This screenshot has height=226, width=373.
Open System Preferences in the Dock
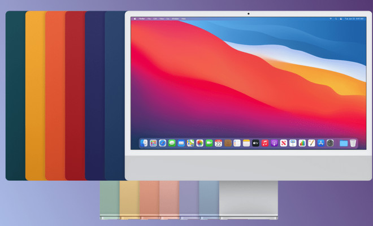pyautogui.click(x=330, y=143)
